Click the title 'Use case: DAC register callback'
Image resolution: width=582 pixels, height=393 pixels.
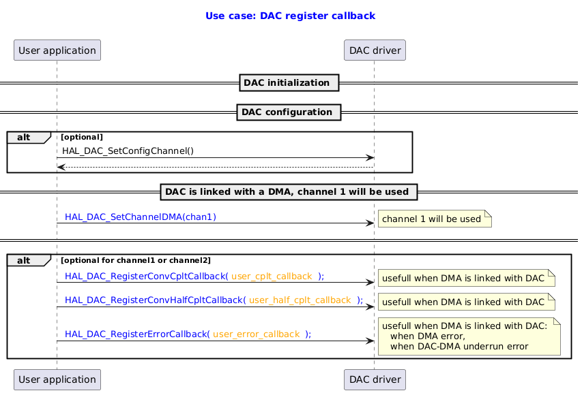pos(290,15)
